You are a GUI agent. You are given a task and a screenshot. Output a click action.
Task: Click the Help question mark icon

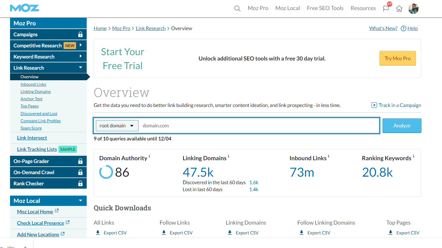pyautogui.click(x=403, y=28)
